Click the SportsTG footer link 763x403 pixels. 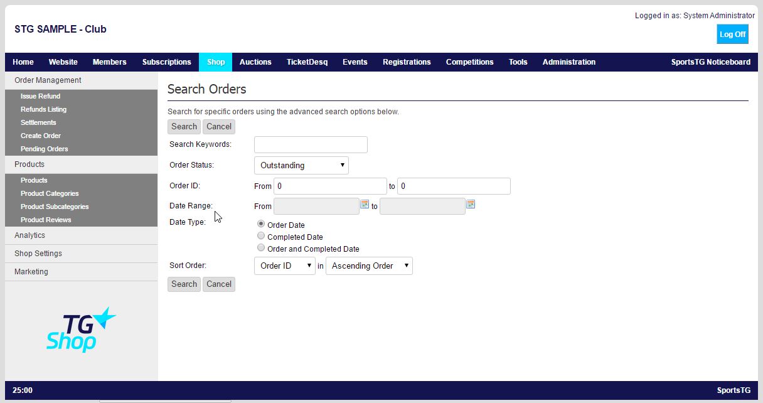734,390
